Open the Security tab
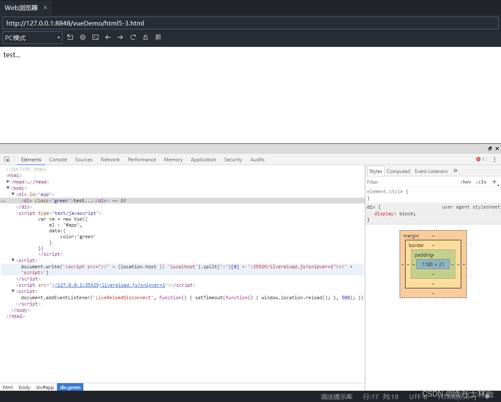Image resolution: width=501 pixels, height=402 pixels. coord(233,159)
